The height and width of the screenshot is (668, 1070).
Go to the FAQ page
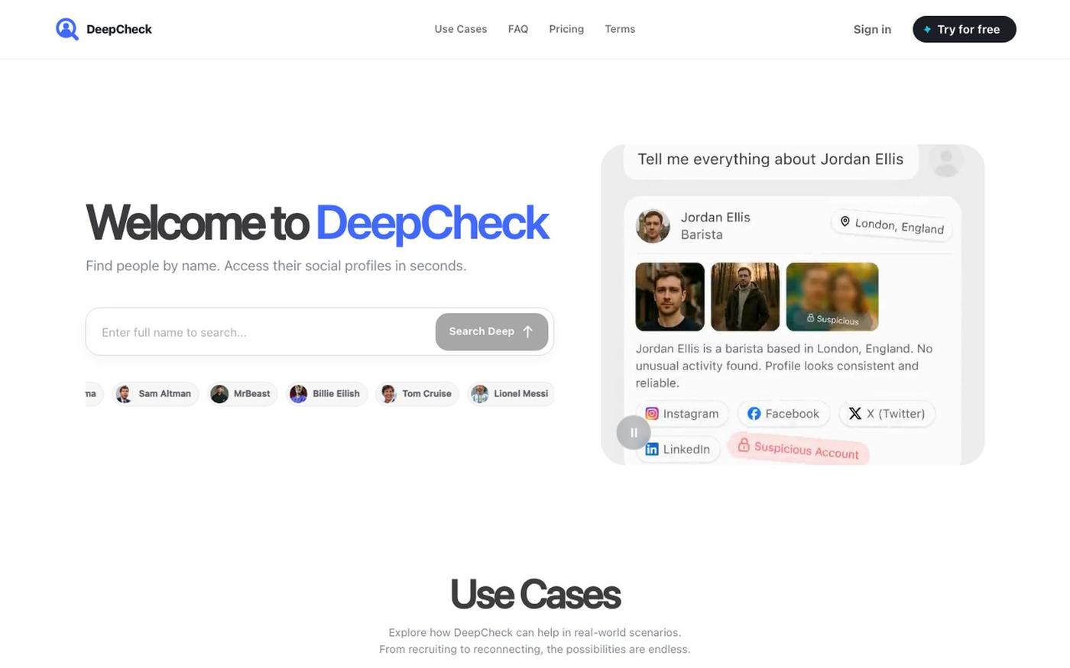[x=518, y=29]
